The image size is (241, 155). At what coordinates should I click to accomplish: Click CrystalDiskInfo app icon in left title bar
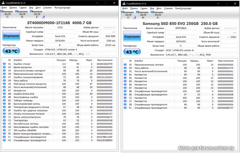click(3, 3)
